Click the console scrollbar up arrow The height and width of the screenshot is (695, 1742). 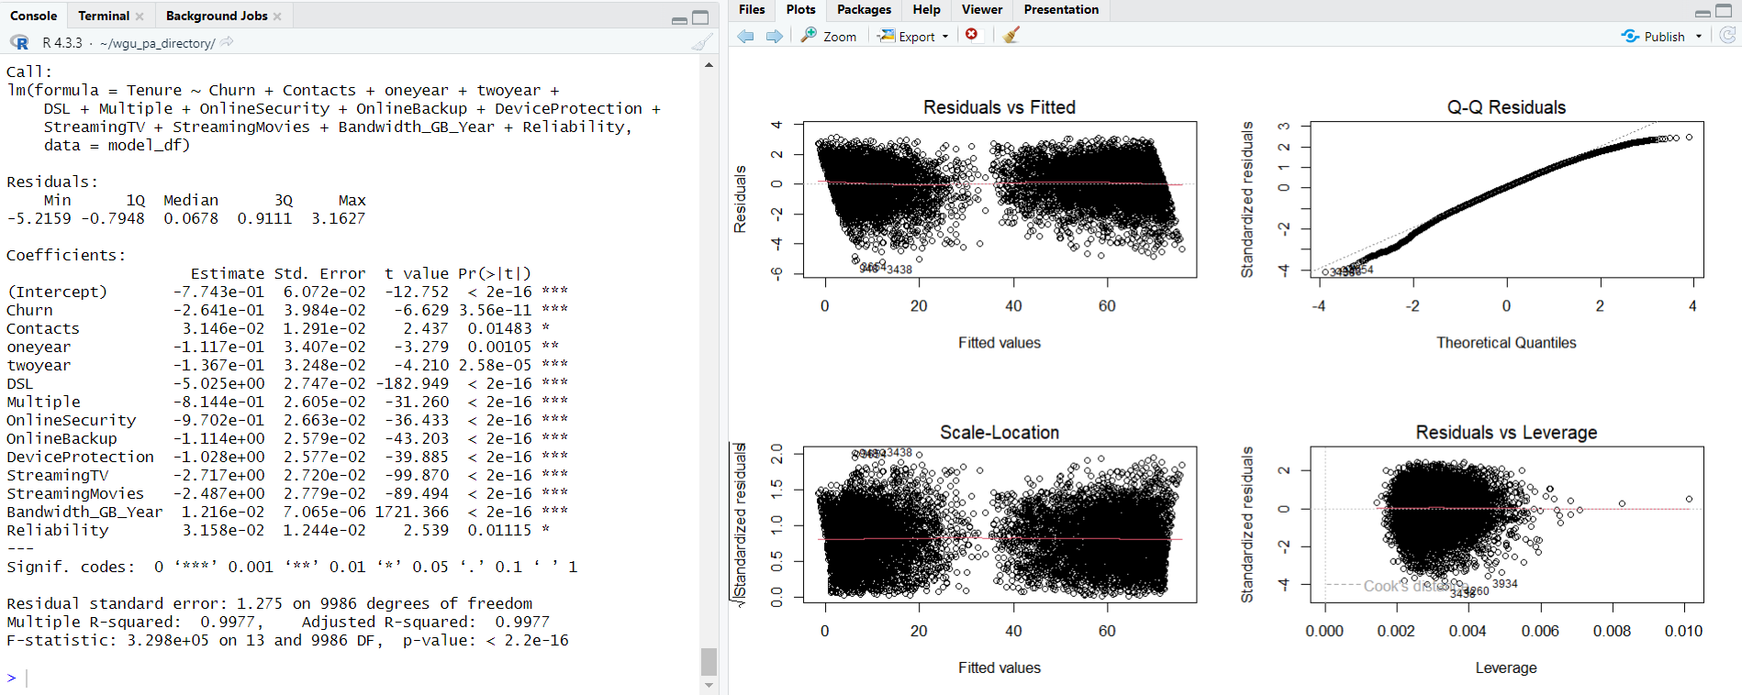point(709,65)
